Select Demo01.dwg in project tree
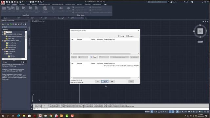The width and height of the screenshot is (210, 118). click(x=12, y=43)
